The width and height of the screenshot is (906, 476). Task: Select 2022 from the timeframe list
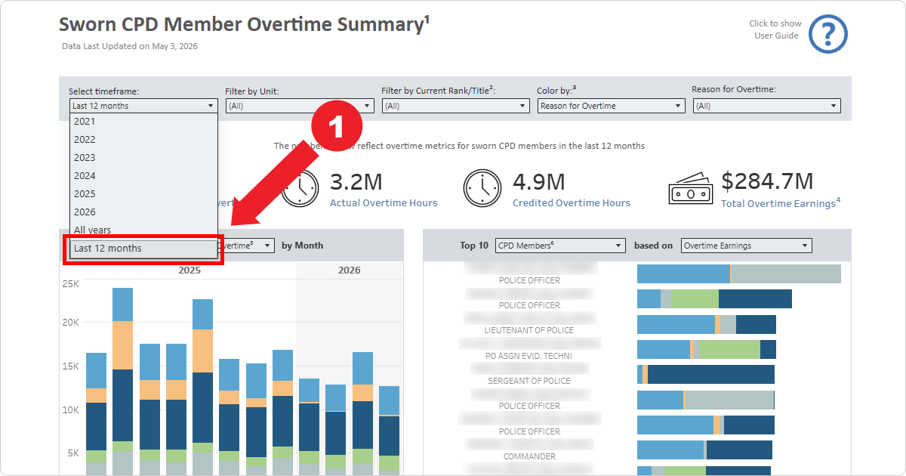tap(143, 139)
